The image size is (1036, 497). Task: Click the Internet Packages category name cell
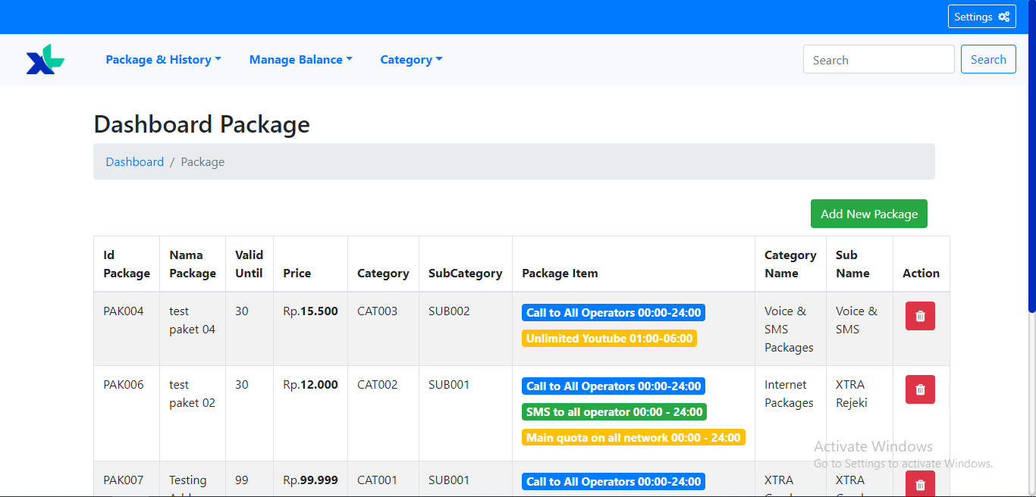click(790, 414)
